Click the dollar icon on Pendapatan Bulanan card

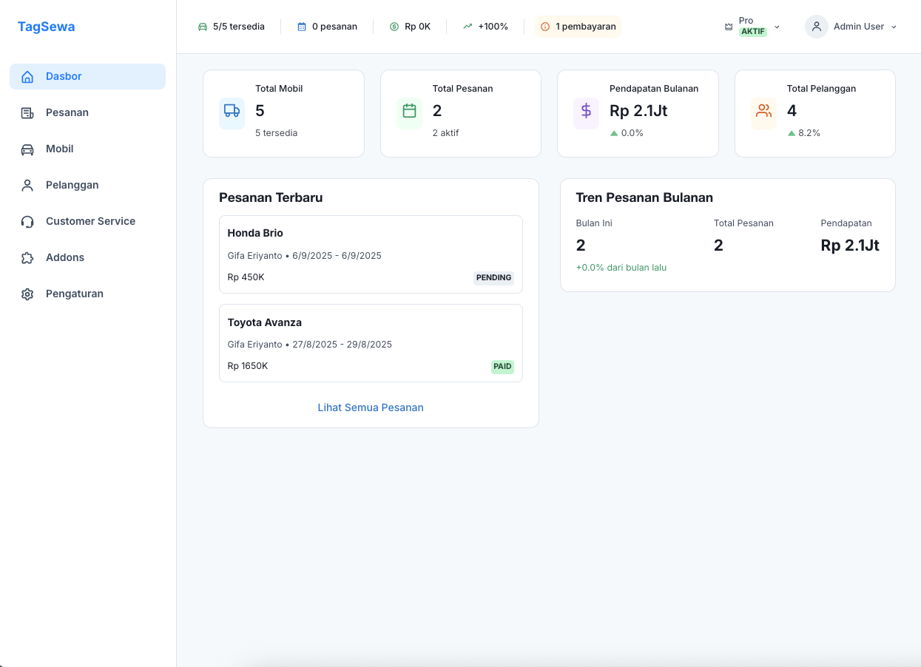click(x=586, y=112)
